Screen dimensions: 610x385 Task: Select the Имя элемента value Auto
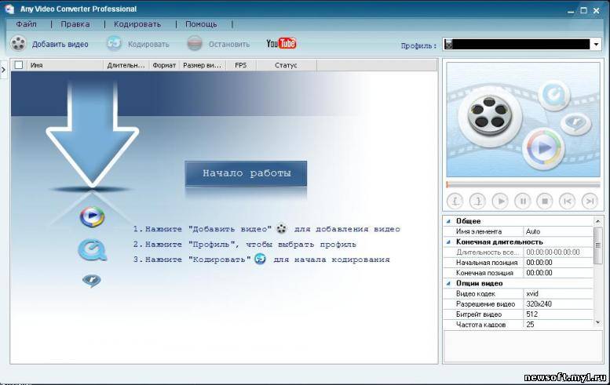[558, 231]
